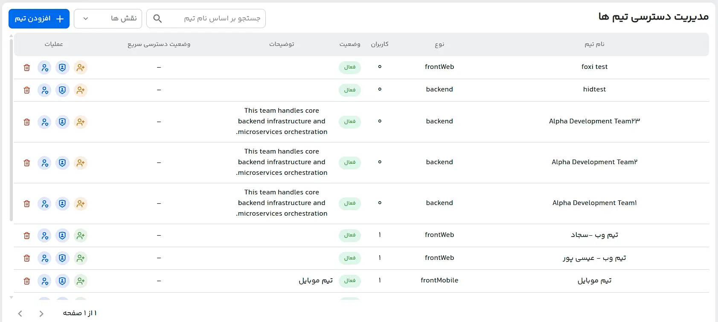Add a user to foxi test team

click(81, 68)
